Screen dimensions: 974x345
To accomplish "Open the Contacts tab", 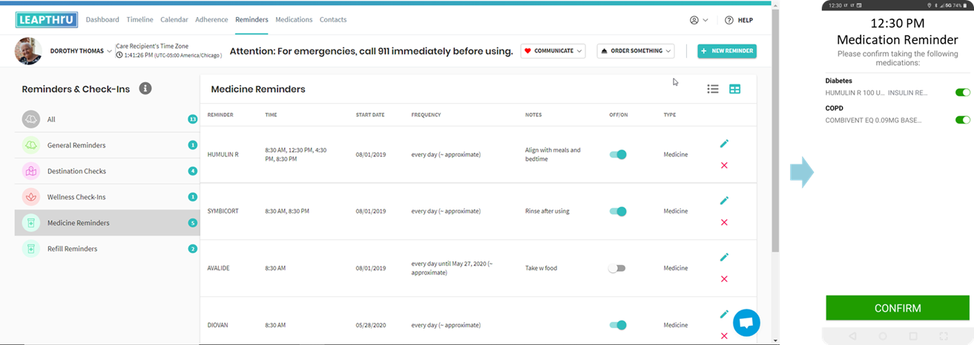I will [x=333, y=20].
